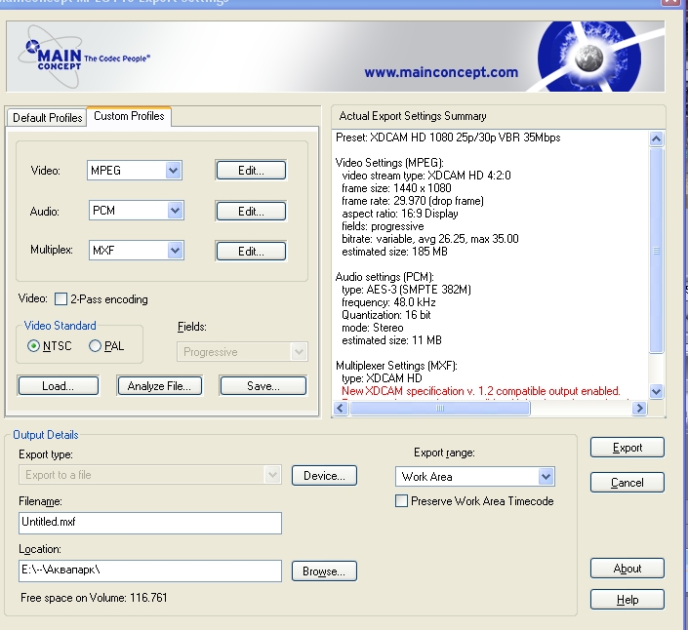
Task: Select the PAL video standard
Action: coord(95,346)
